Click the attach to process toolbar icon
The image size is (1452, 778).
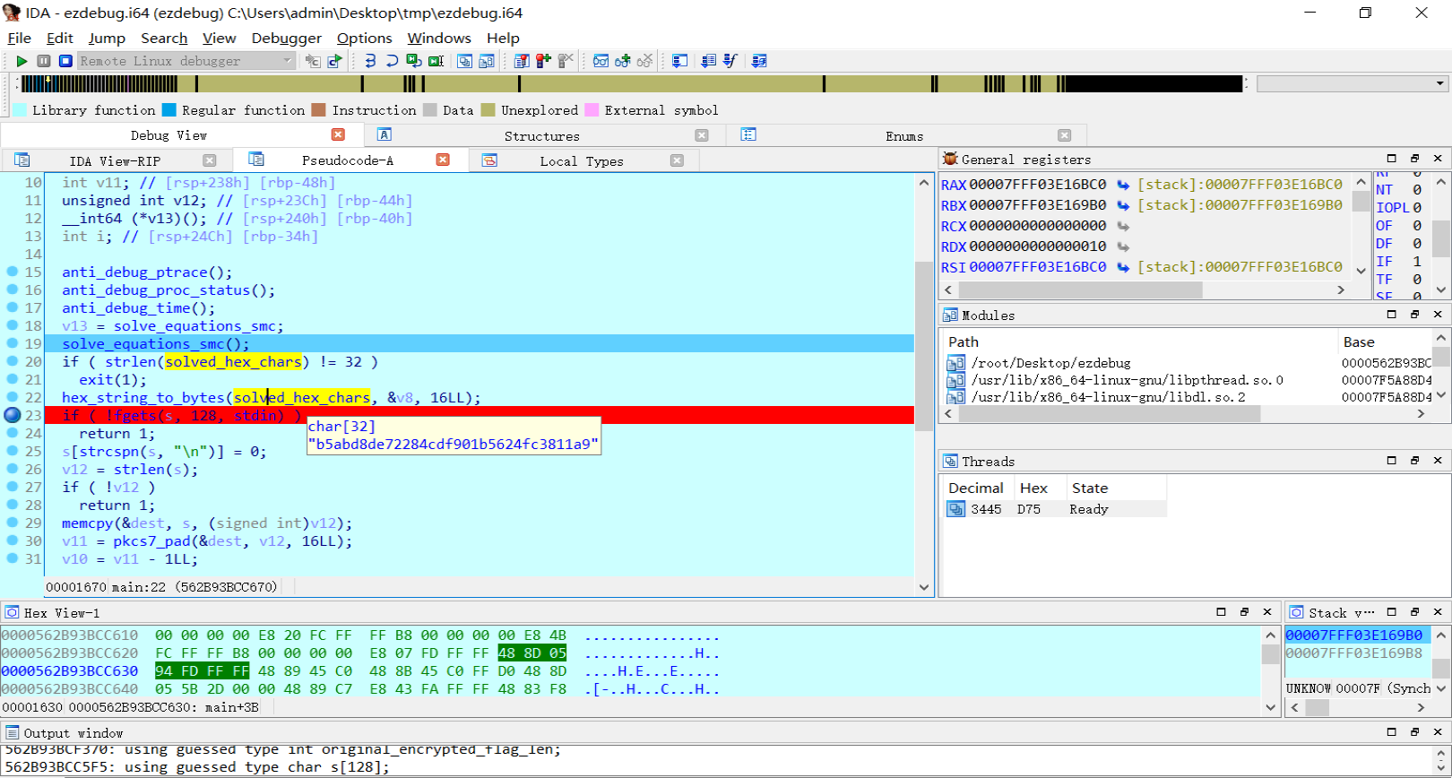pos(313,61)
